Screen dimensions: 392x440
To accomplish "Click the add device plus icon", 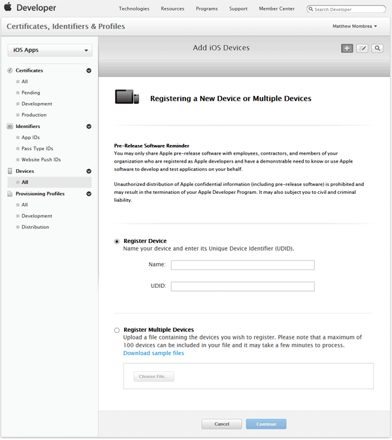I will click(x=347, y=48).
